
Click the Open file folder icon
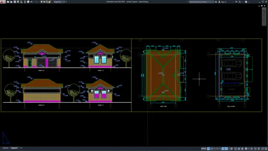click(x=11, y=2)
